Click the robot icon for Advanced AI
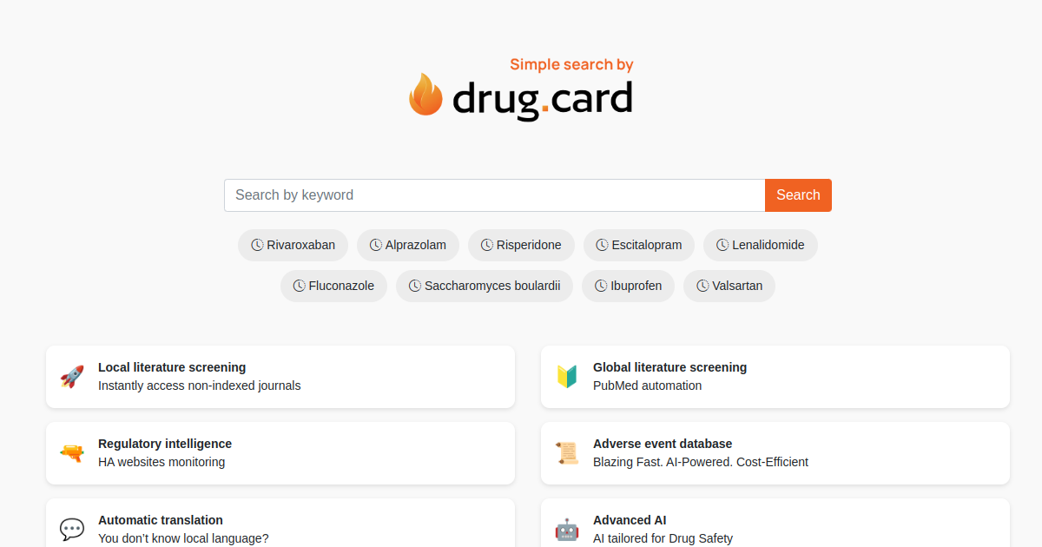Screen dimensions: 1042x547 tap(567, 530)
